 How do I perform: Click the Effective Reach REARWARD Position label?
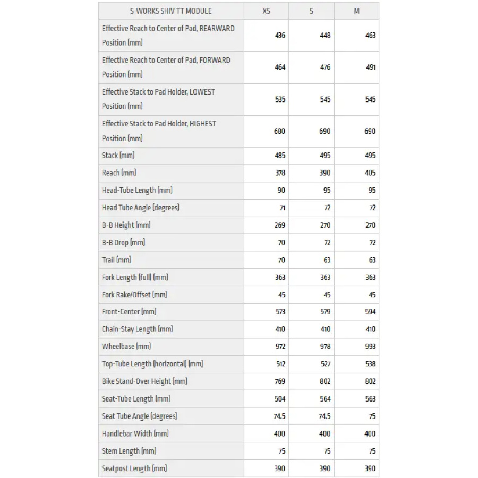point(168,36)
